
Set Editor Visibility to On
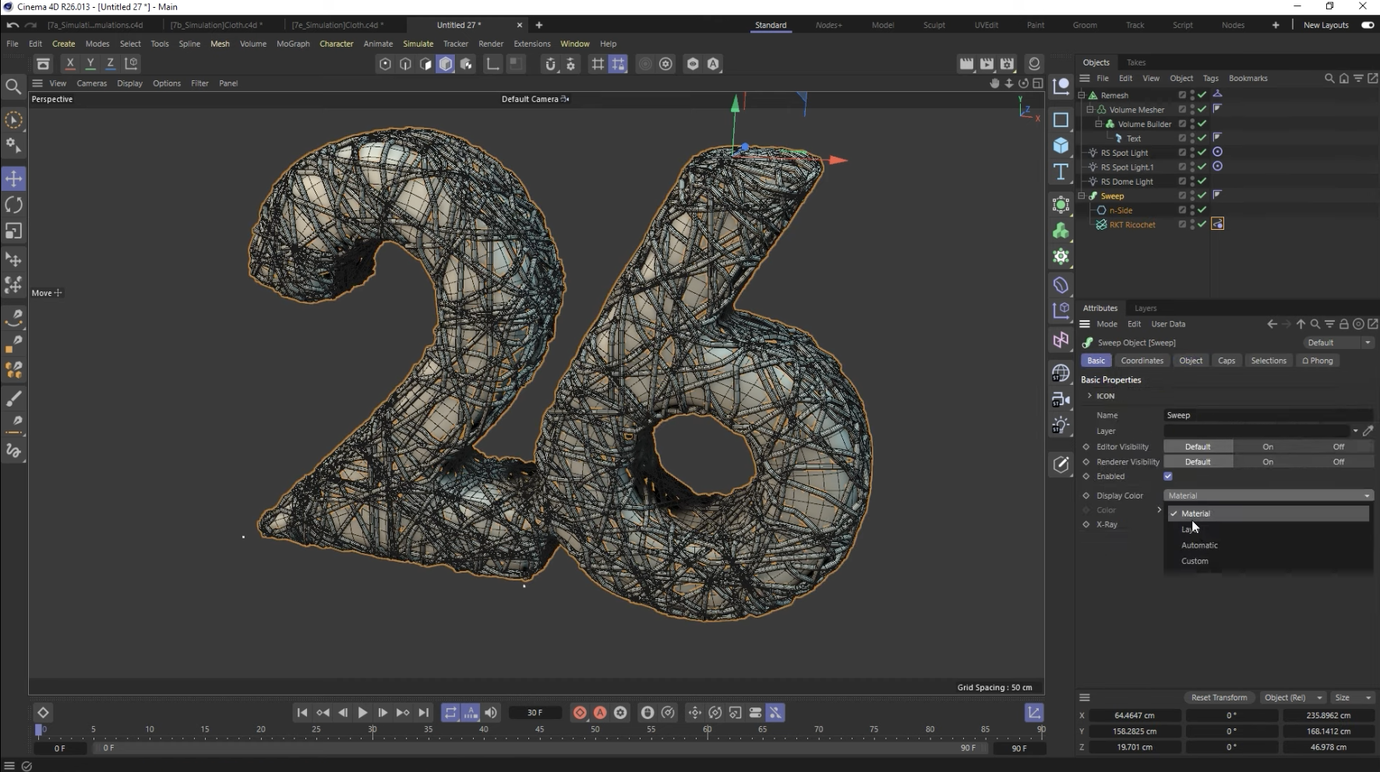[x=1267, y=446]
